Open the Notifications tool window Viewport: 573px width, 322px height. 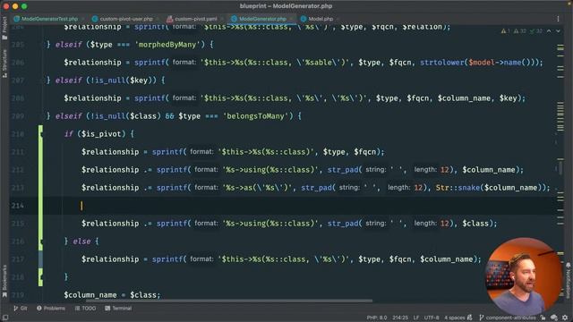[569, 279]
